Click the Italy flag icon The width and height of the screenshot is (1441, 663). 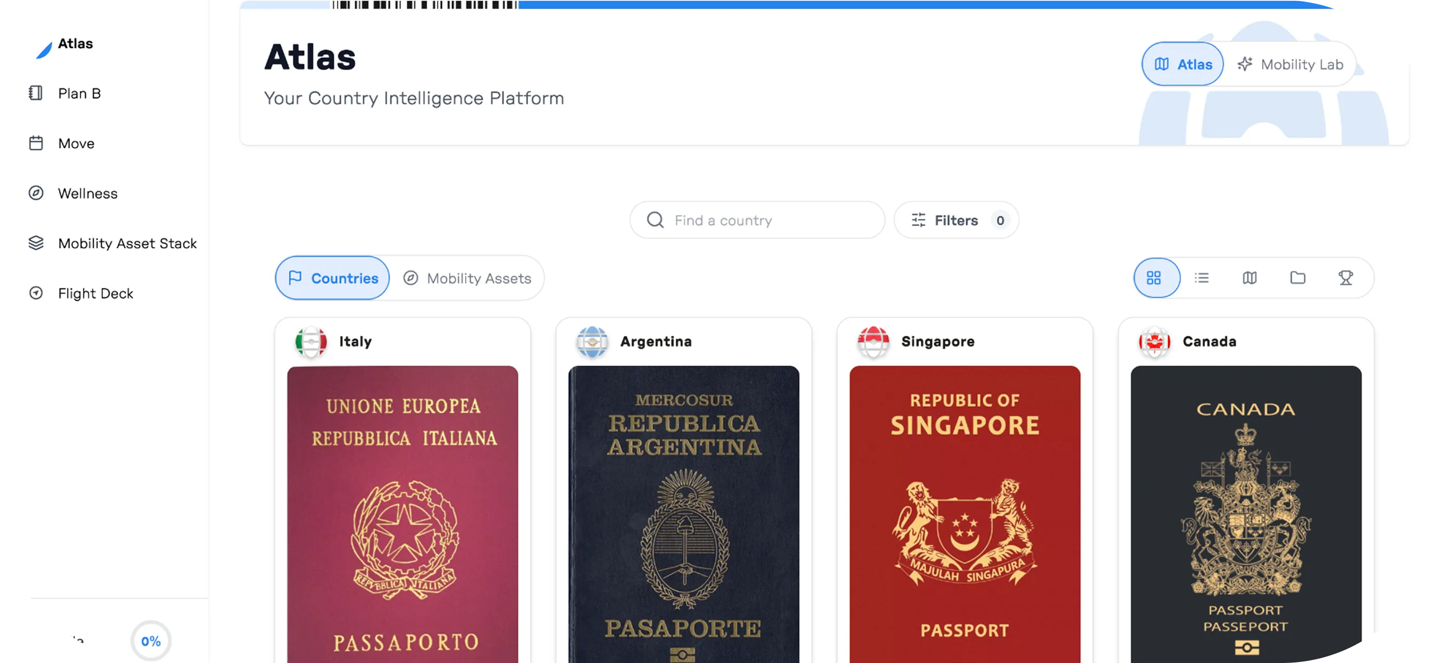coord(311,342)
